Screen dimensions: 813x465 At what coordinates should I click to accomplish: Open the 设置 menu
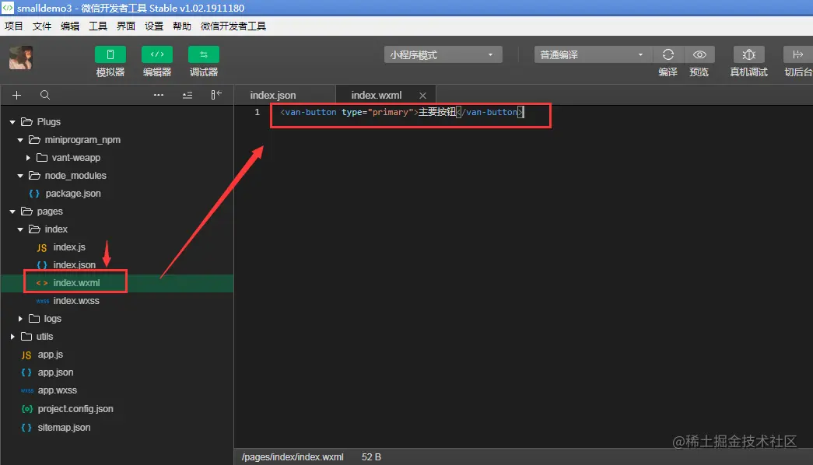tap(153, 26)
